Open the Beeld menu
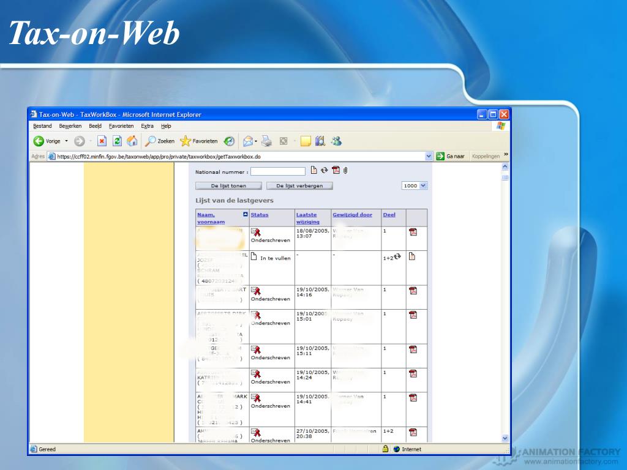This screenshot has width=627, height=470. pyautogui.click(x=95, y=126)
